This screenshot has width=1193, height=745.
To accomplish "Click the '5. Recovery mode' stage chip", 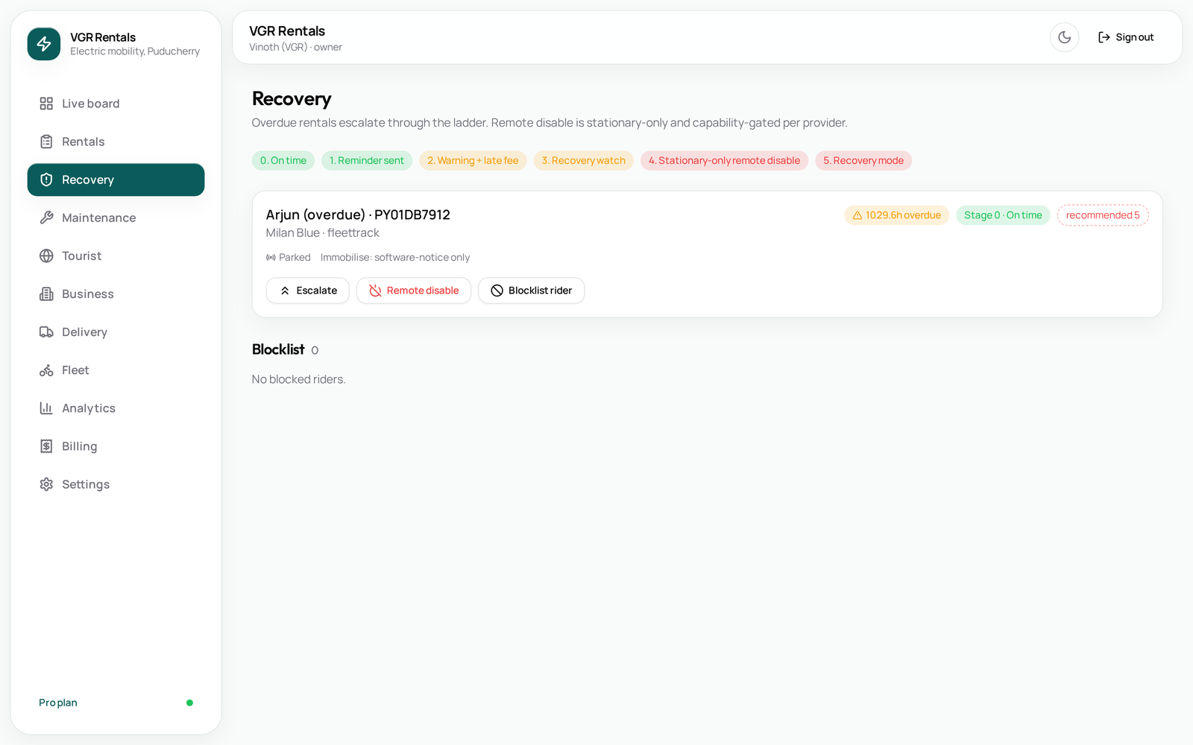I will pyautogui.click(x=863, y=160).
